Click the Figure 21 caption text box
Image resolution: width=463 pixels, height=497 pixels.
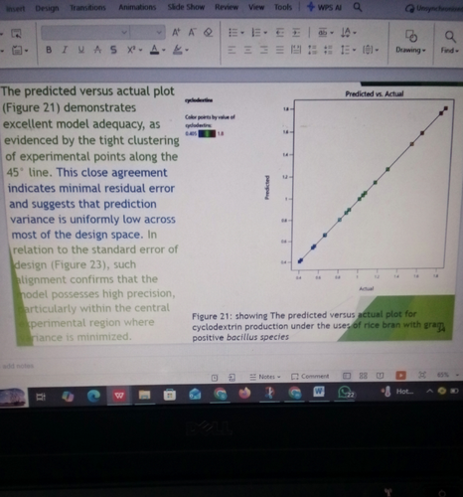tap(318, 326)
